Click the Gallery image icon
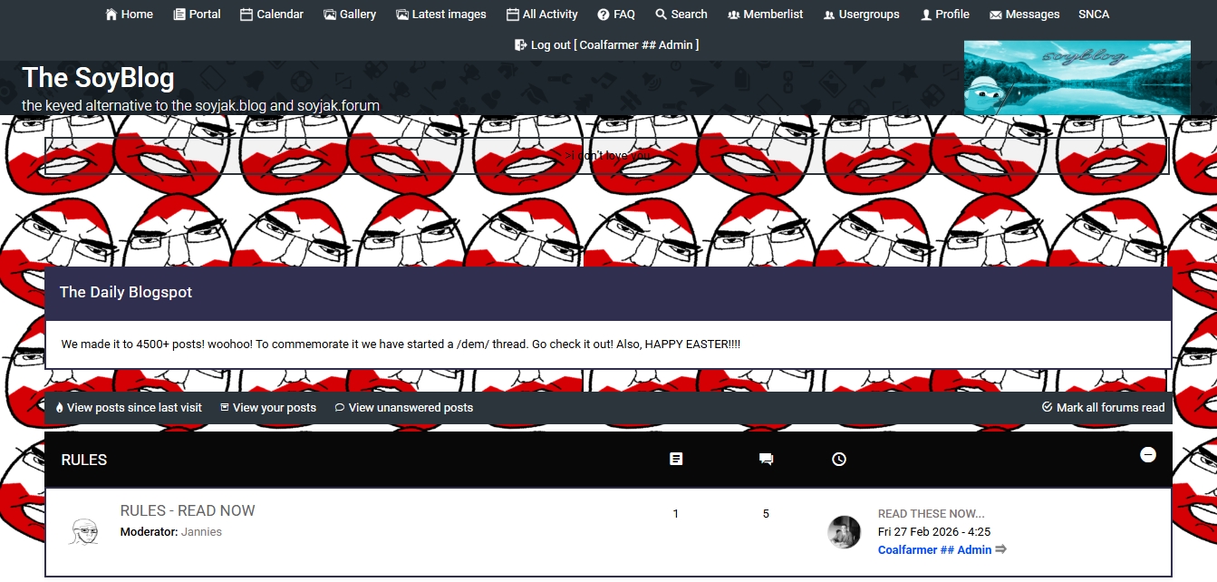This screenshot has height=582, width=1217. tap(330, 15)
